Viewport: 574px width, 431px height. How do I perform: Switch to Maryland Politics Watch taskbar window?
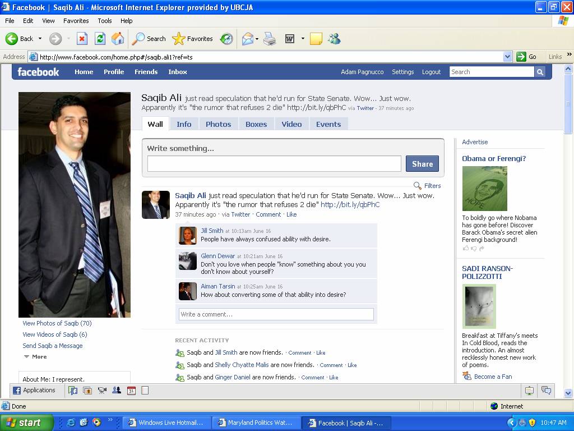point(257,423)
